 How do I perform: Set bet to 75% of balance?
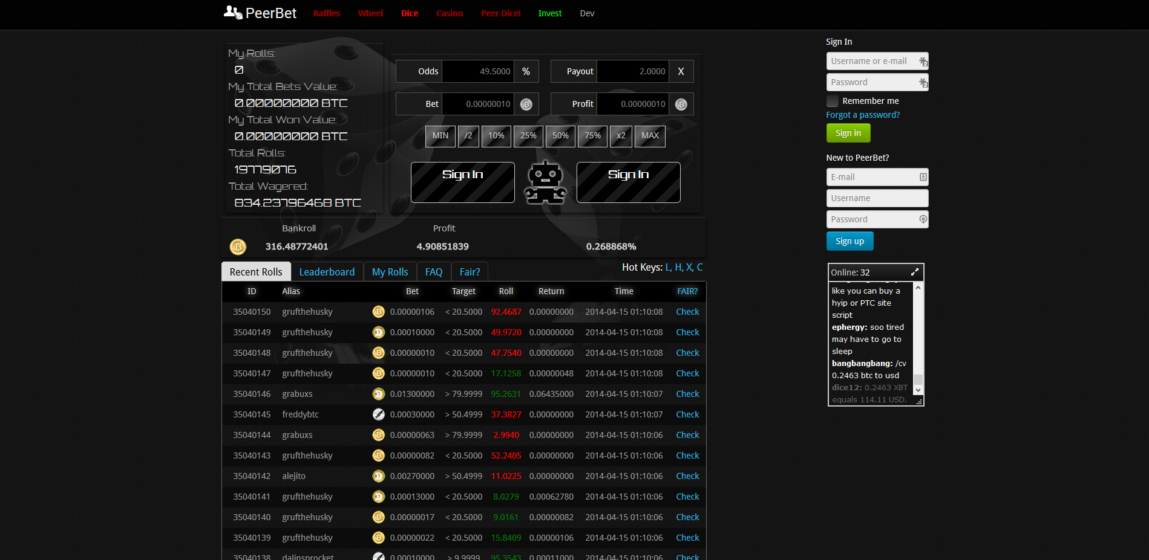click(x=592, y=136)
